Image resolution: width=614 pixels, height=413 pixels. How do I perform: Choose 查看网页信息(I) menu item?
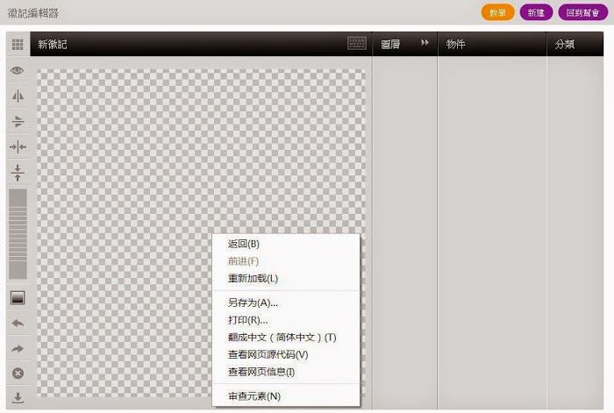[285, 372]
